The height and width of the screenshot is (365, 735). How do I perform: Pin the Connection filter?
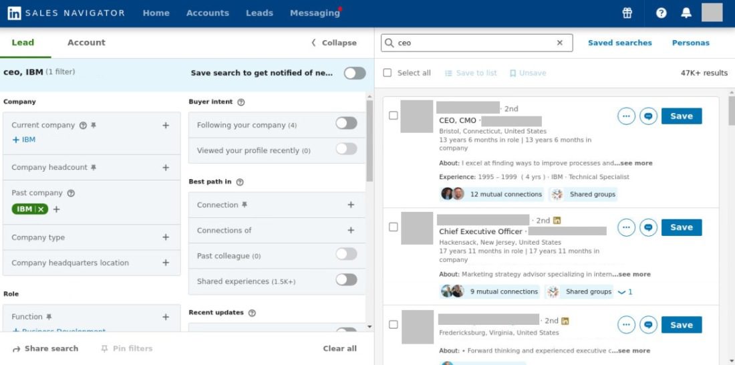244,205
